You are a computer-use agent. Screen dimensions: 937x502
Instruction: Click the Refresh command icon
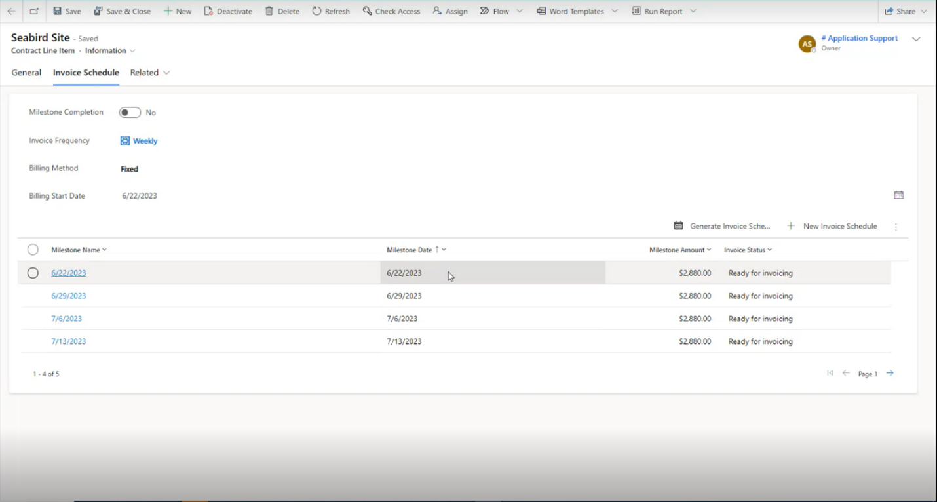[316, 11]
